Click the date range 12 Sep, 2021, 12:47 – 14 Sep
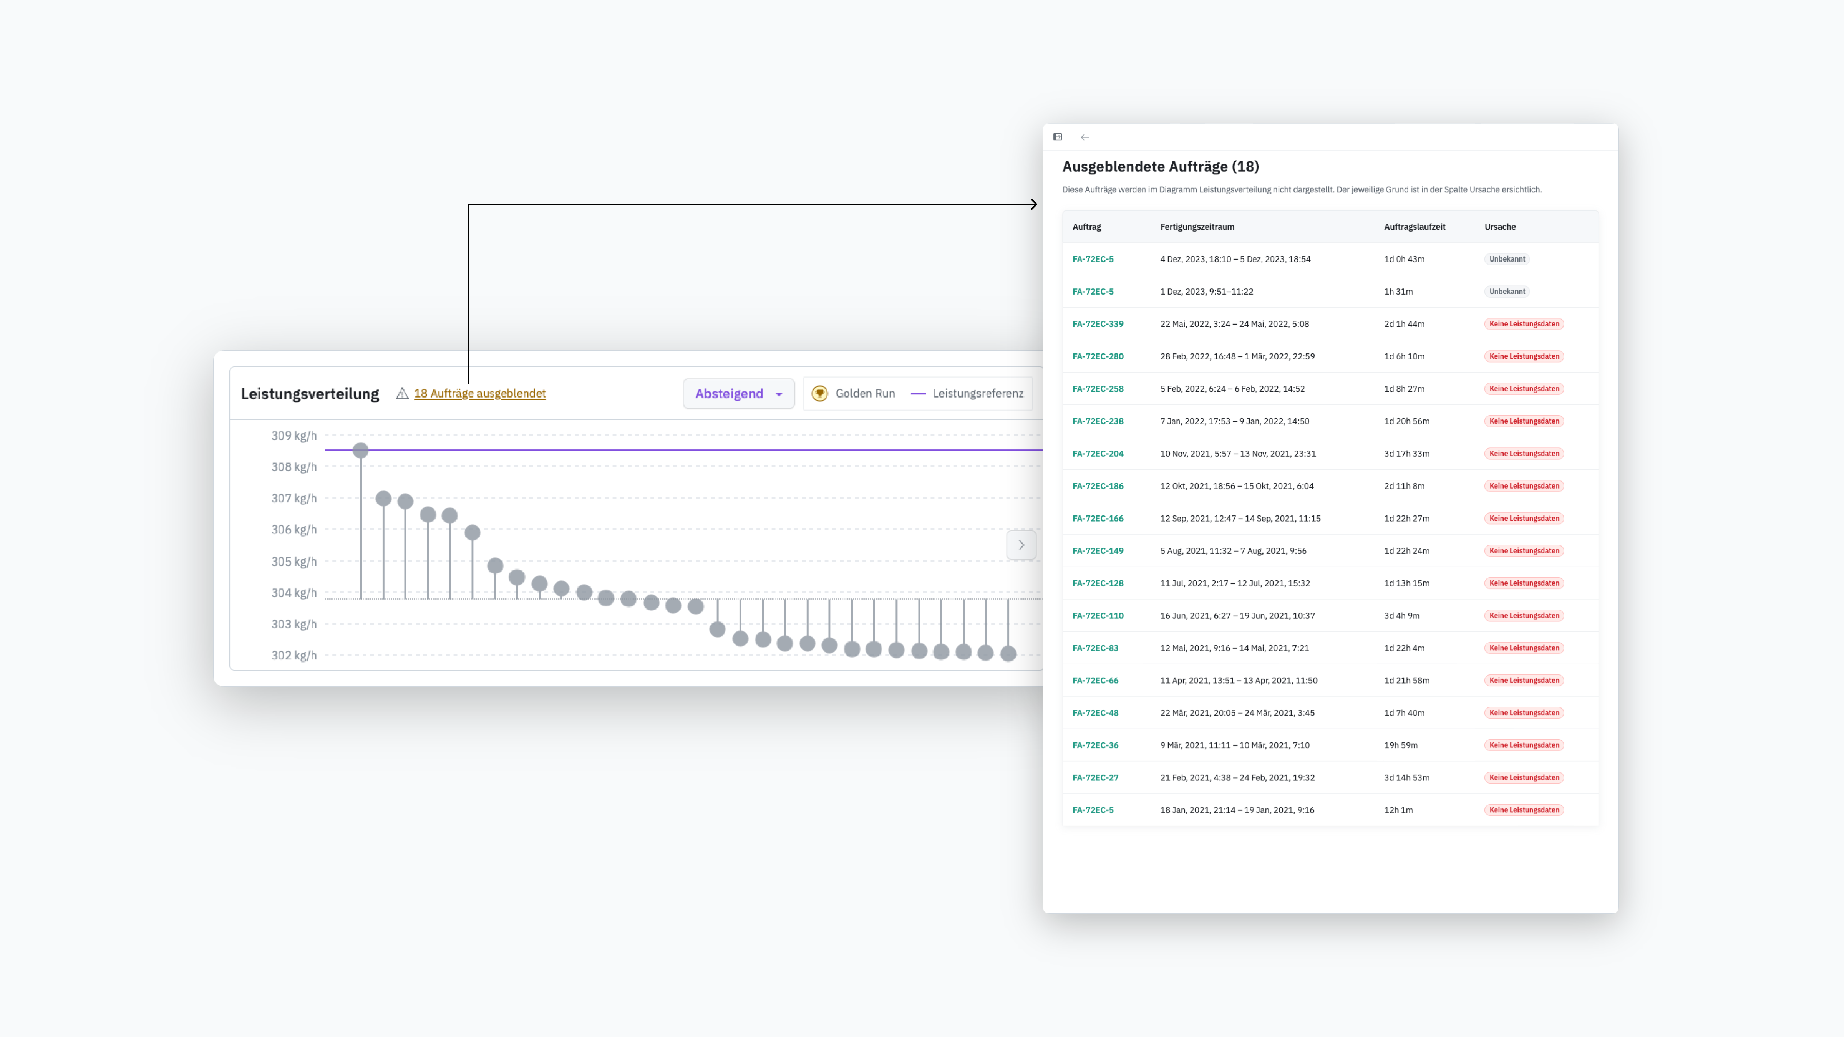Image resolution: width=1844 pixels, height=1037 pixels. tap(1240, 518)
